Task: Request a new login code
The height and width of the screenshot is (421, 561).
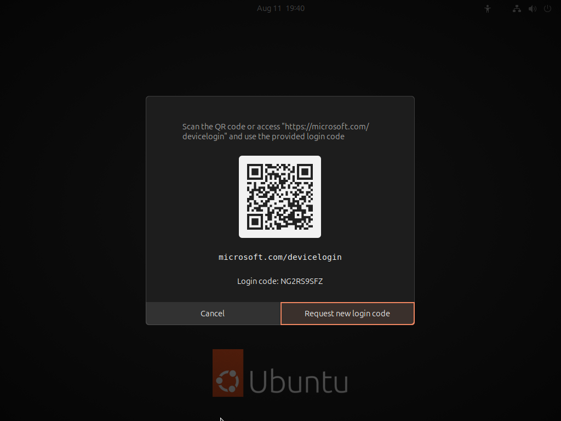Action: (x=347, y=313)
